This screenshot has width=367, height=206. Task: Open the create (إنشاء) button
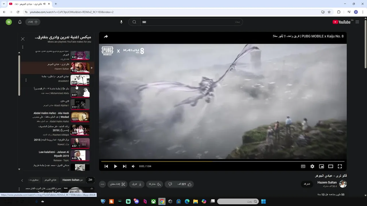tap(33, 22)
